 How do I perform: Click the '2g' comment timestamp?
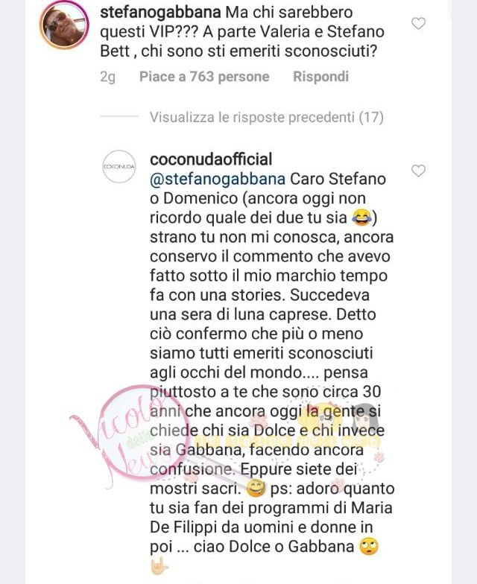(x=107, y=77)
